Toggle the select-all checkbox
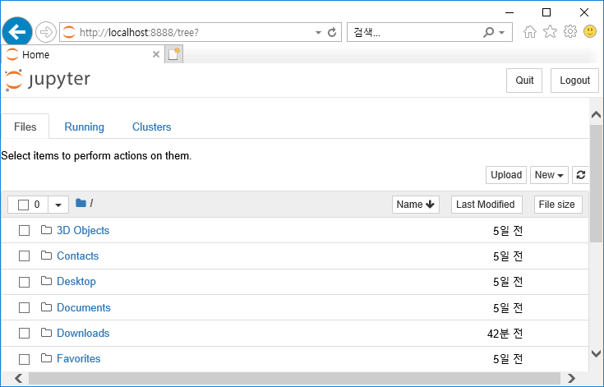Viewport: 604px width, 387px height. tap(24, 205)
